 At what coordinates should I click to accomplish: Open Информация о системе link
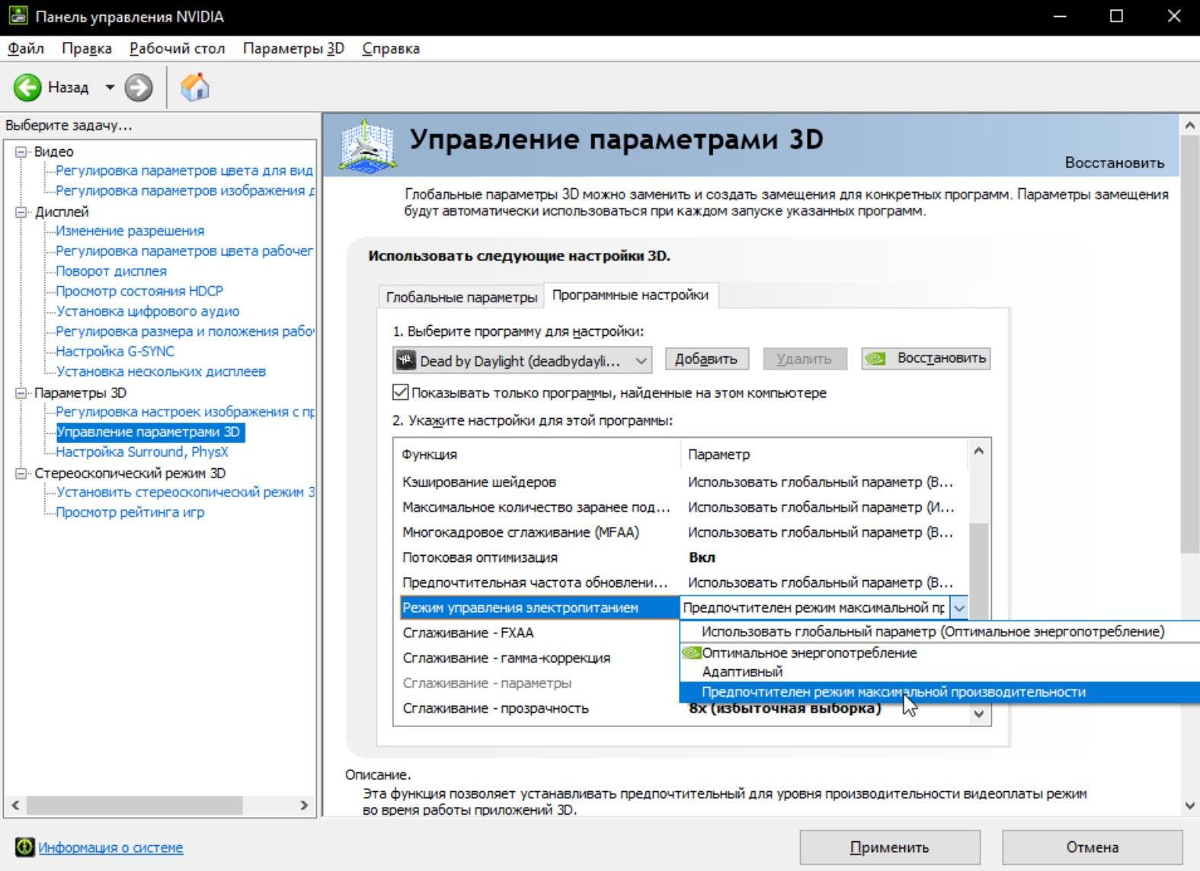point(110,847)
